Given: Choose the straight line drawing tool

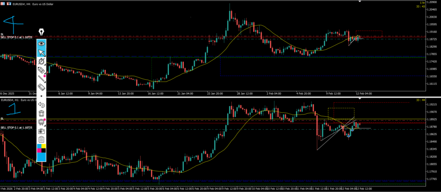Looking at the screenshot, I should (41, 79).
